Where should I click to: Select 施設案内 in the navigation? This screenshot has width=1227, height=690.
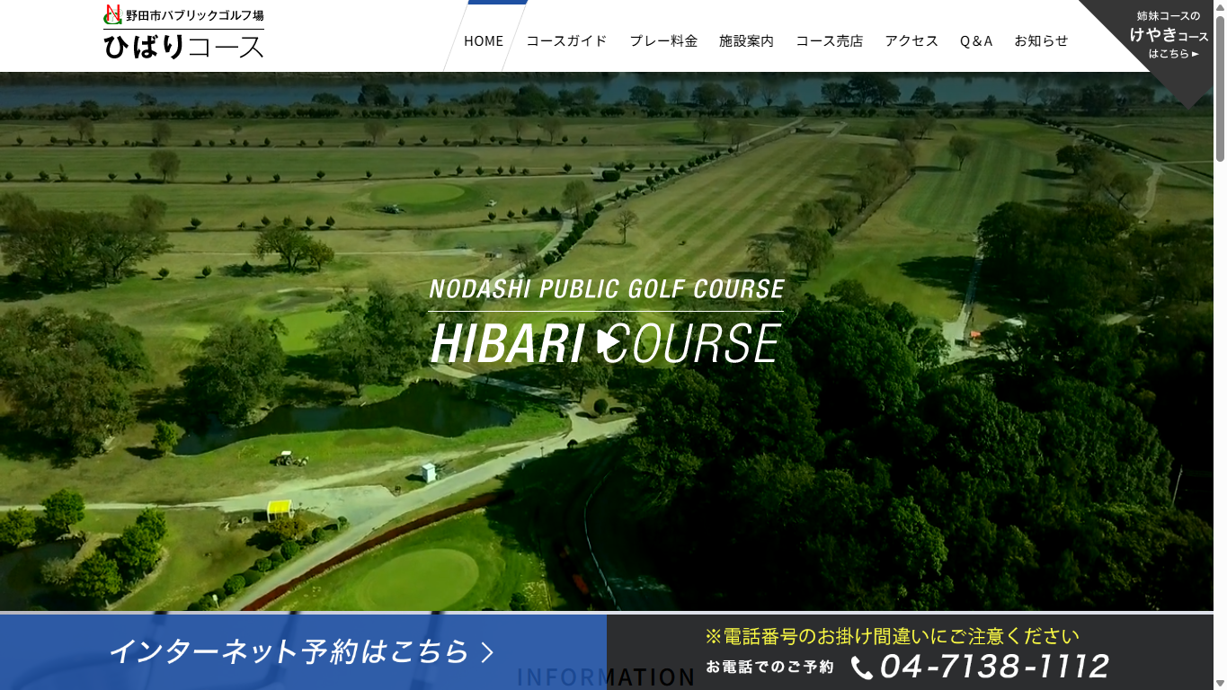[x=746, y=40]
